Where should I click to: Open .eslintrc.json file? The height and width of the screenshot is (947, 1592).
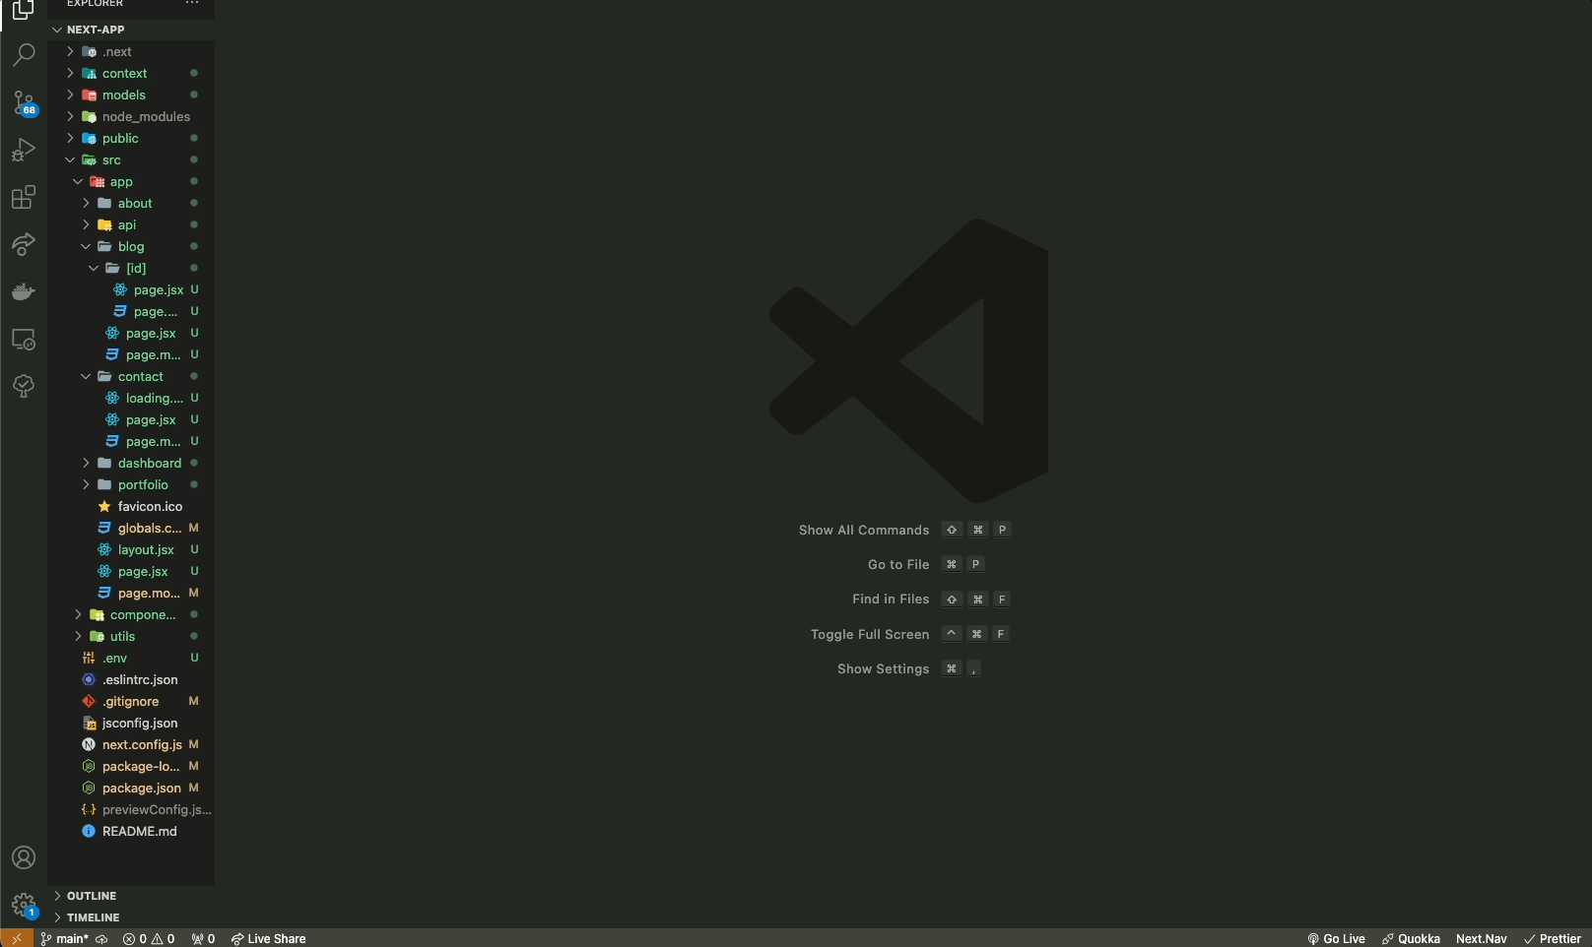pyautogui.click(x=131, y=679)
